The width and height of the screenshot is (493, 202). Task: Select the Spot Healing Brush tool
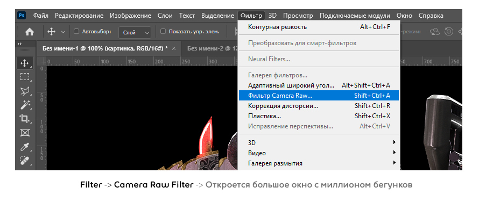pos(25,161)
